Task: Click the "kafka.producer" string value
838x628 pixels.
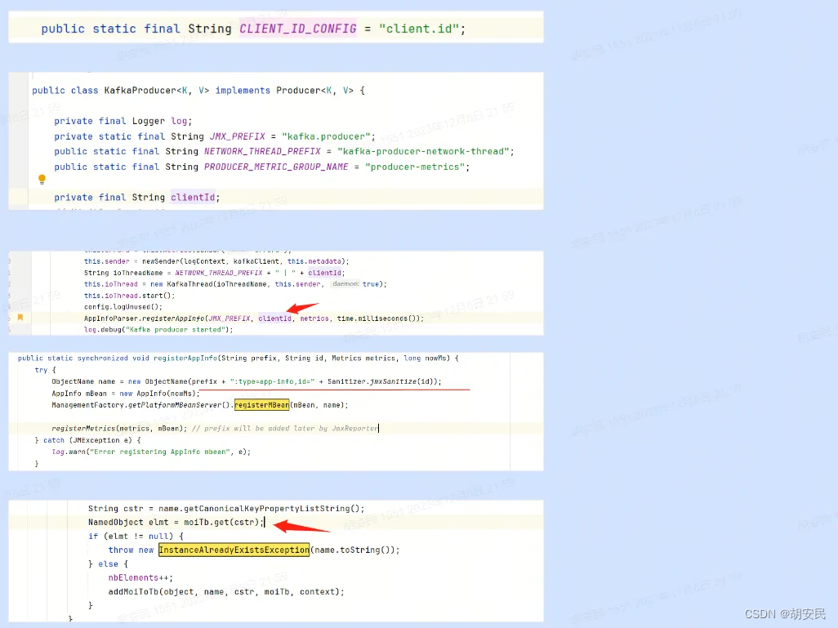Action: click(326, 136)
